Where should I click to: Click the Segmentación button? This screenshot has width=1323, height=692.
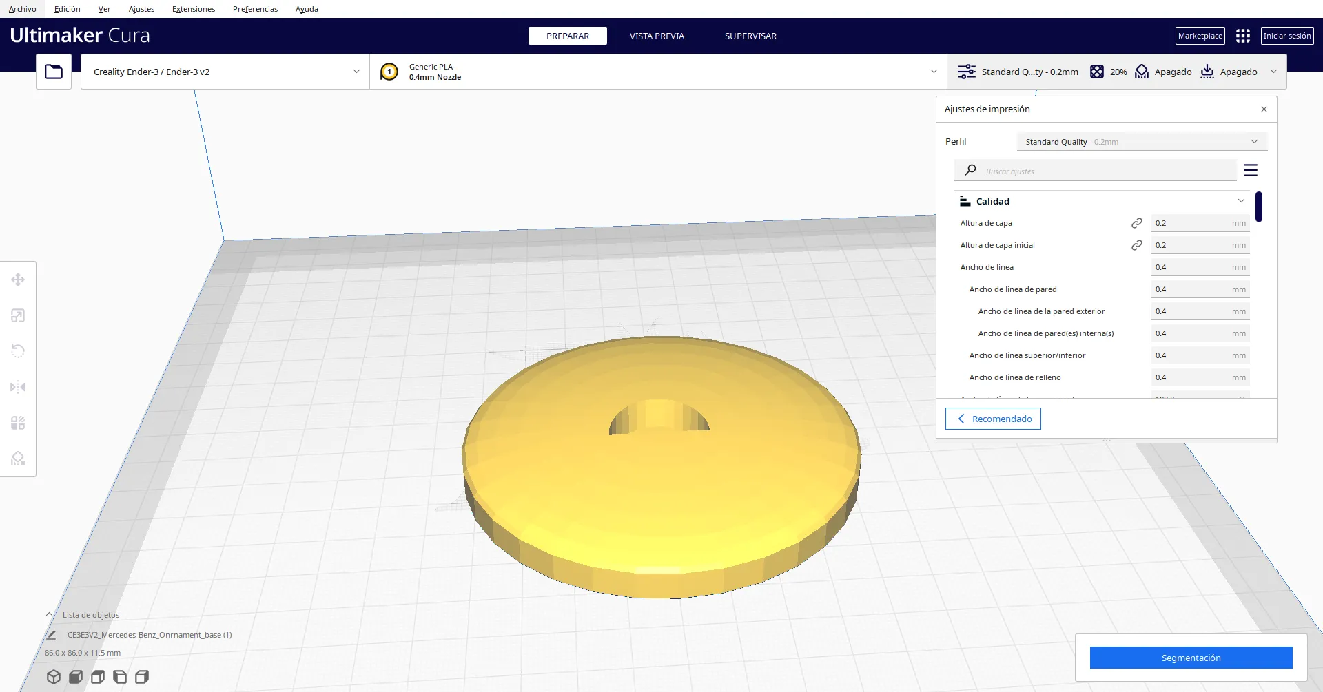pos(1191,658)
